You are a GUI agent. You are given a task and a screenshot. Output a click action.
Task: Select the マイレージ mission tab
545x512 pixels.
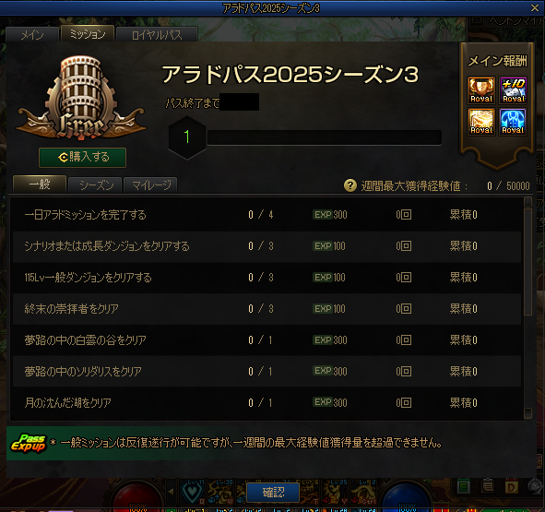point(150,185)
